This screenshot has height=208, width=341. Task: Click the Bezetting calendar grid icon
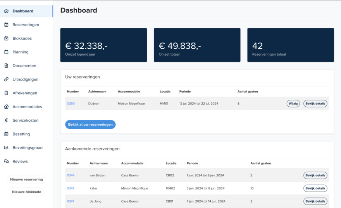click(6, 134)
